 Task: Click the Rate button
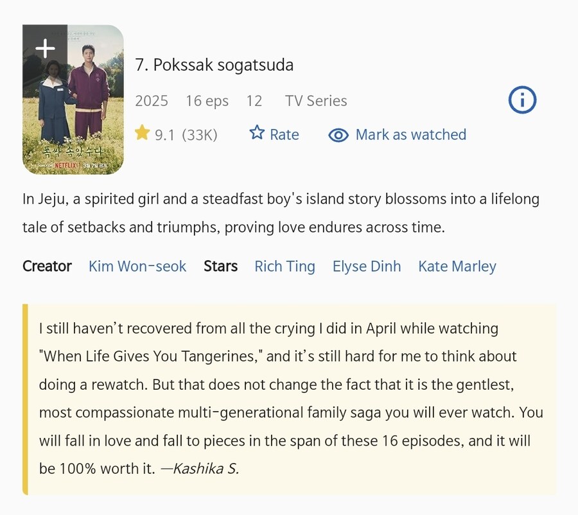click(x=285, y=134)
